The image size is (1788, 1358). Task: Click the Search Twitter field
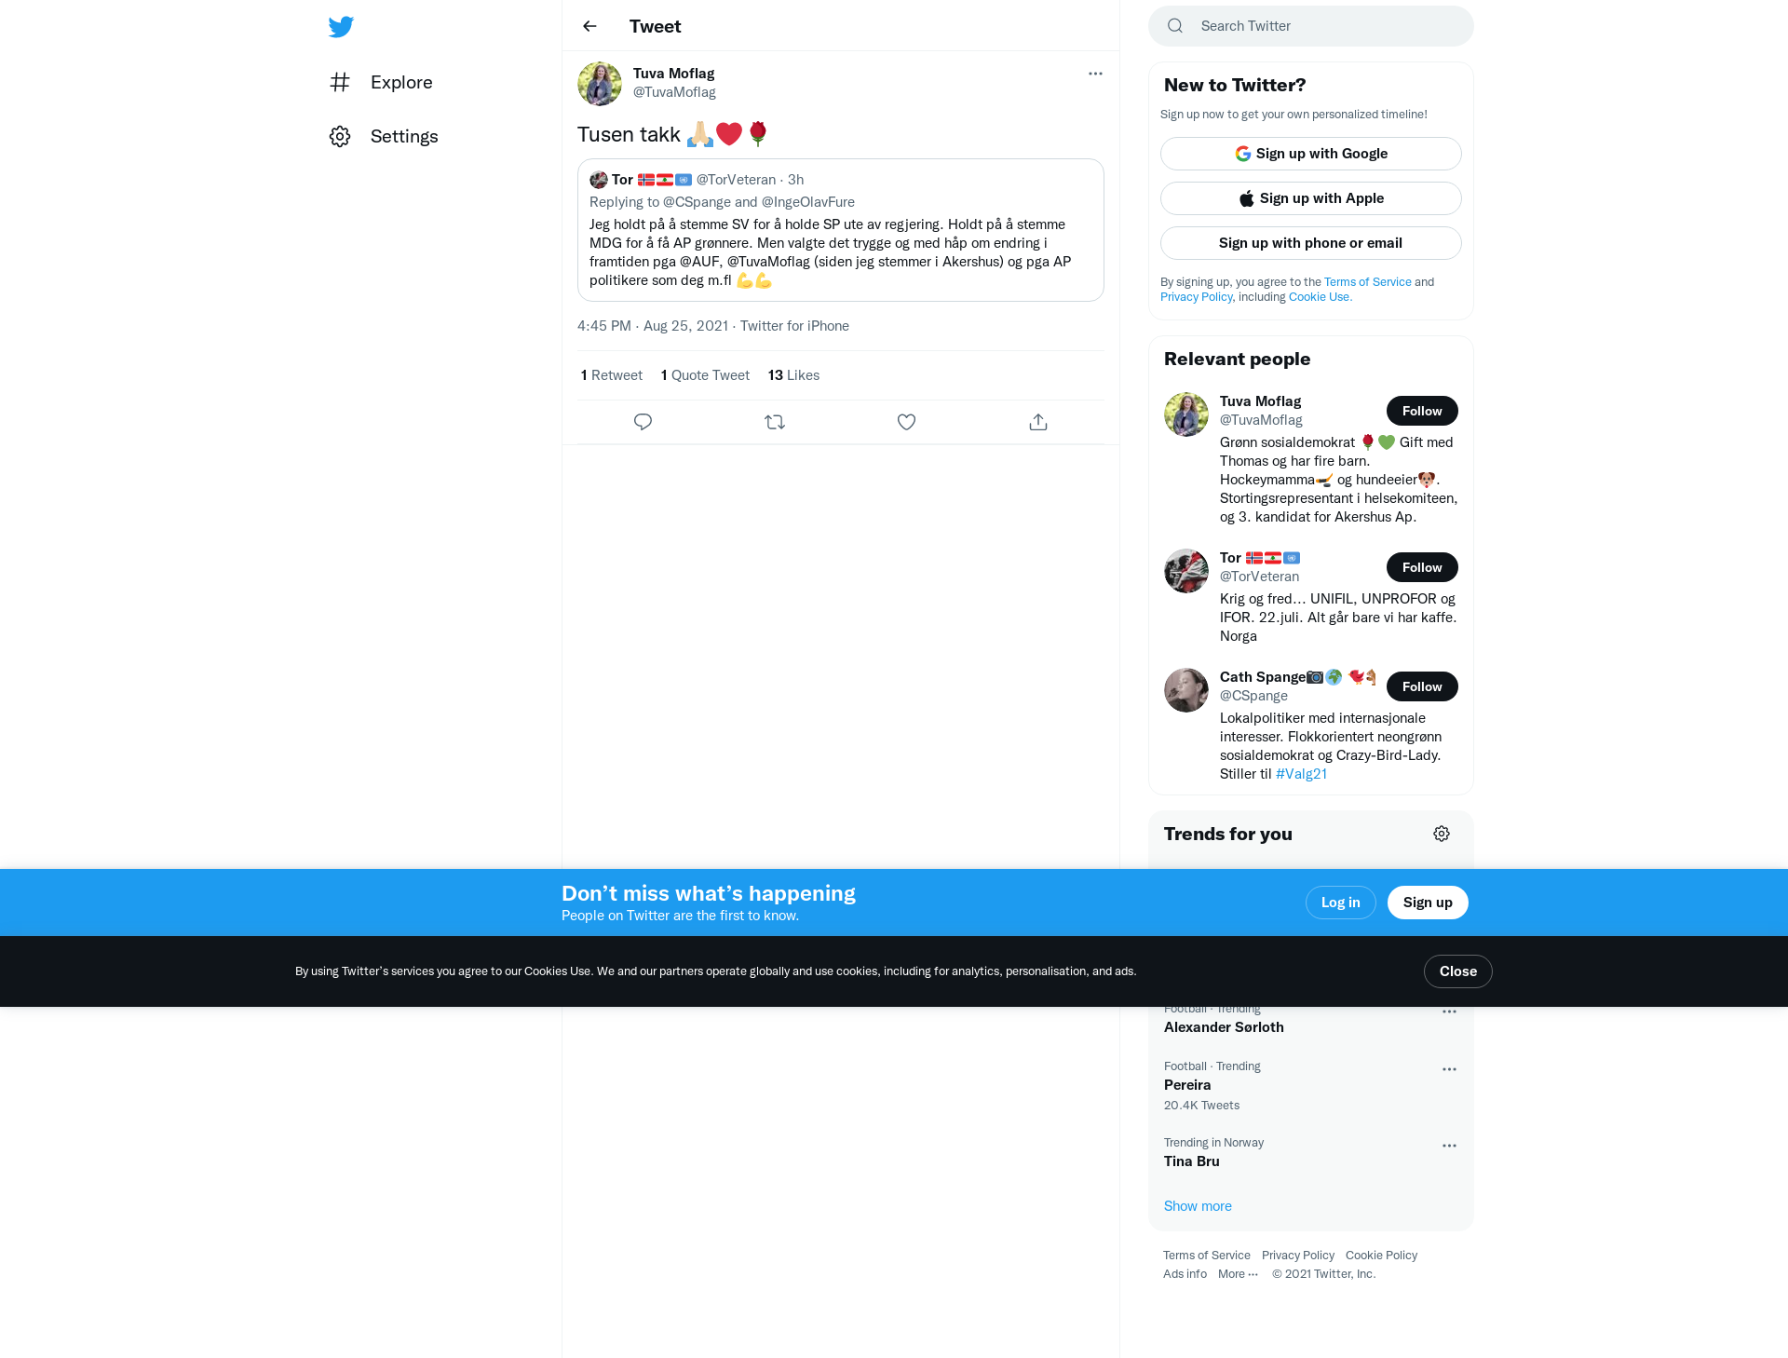(x=1311, y=26)
